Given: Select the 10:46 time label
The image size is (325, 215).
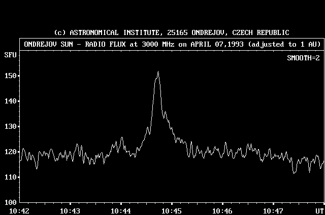Looking at the screenshot, I should click(222, 210).
